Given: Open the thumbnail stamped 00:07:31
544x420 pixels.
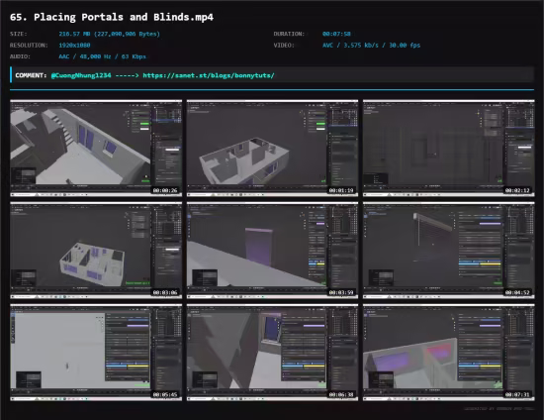Looking at the screenshot, I should tap(449, 353).
